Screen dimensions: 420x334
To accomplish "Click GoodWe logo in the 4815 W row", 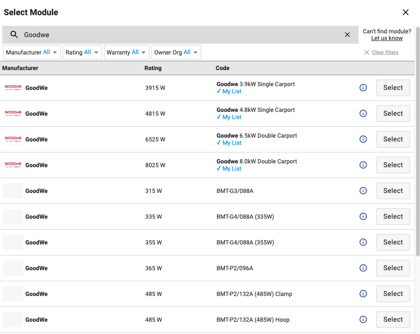I will (13, 113).
